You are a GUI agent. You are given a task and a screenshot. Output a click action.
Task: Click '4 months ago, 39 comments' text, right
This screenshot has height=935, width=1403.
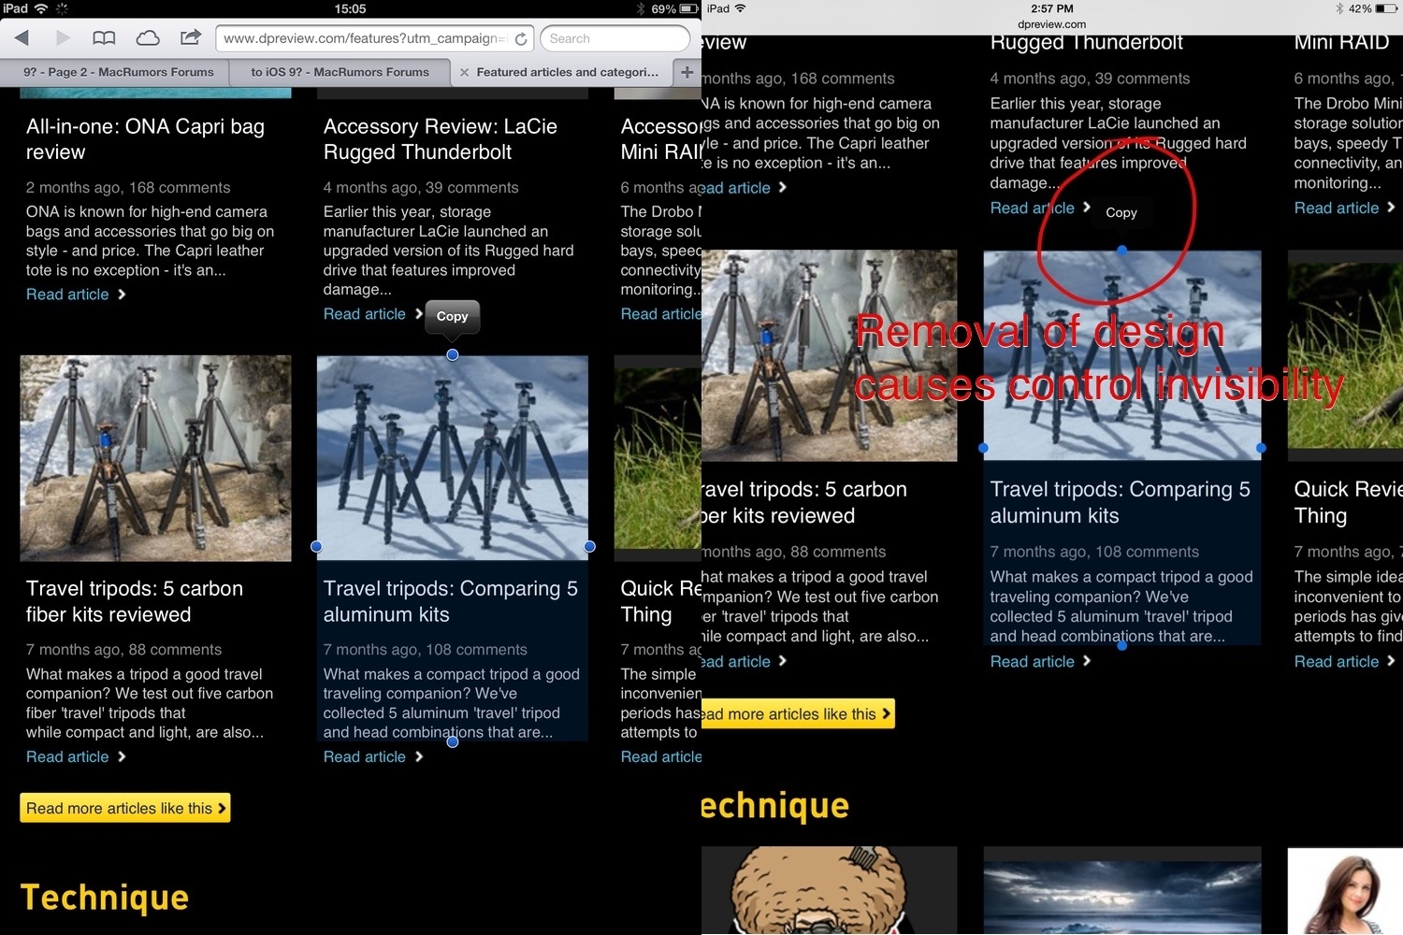[x=1091, y=79]
